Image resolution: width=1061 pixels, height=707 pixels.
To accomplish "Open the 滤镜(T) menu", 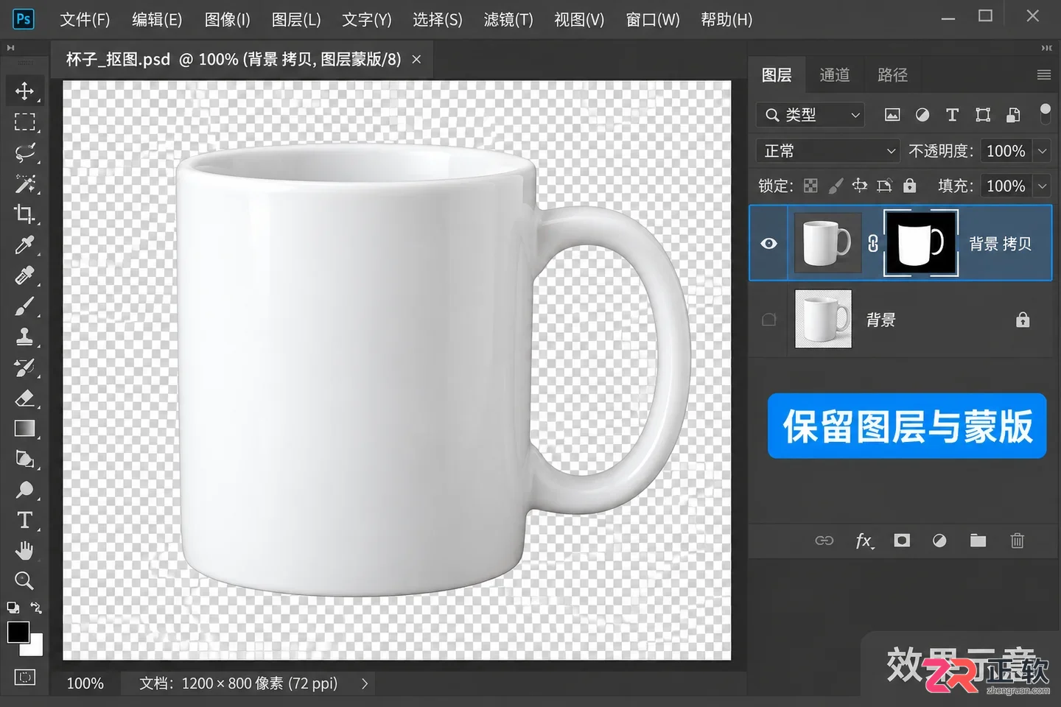I will [x=508, y=20].
